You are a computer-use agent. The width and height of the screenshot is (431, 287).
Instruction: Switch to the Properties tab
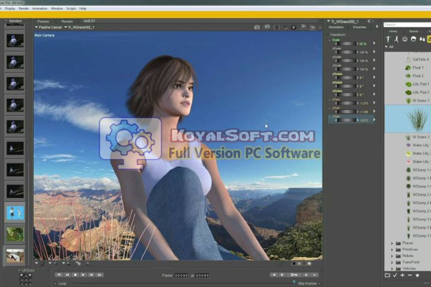[359, 27]
